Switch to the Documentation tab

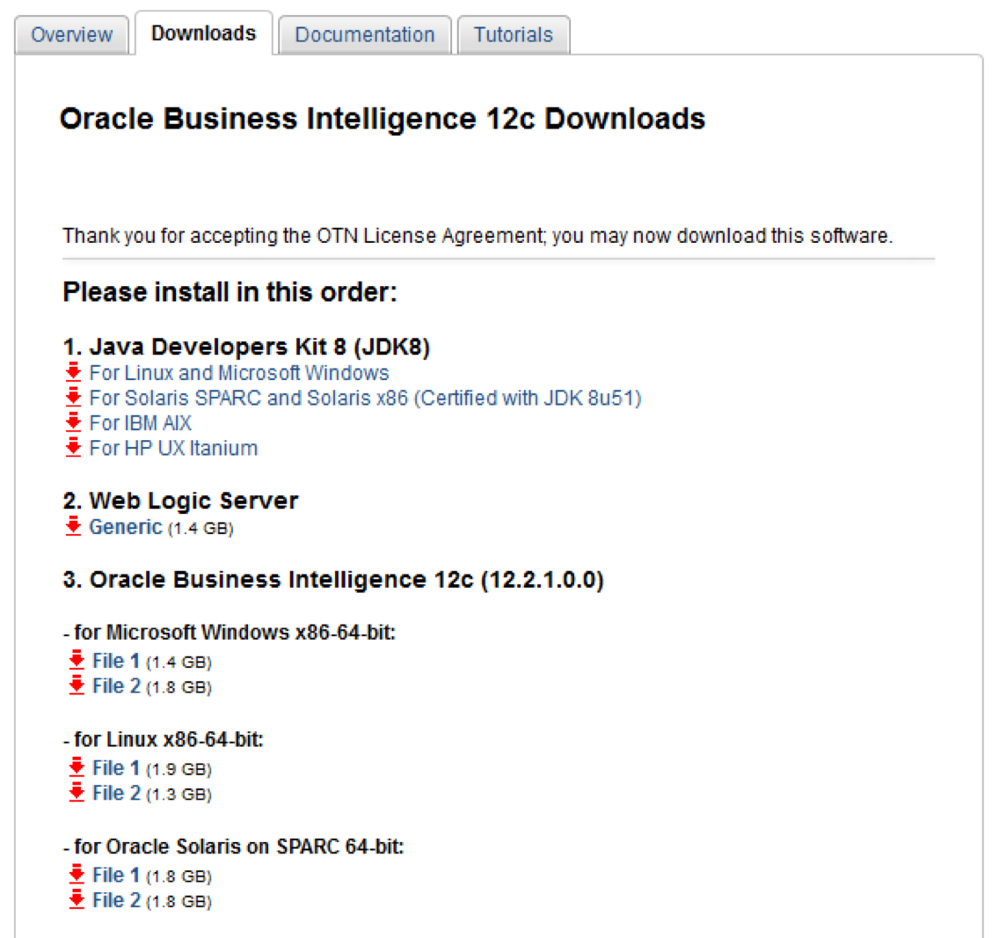pos(364,34)
